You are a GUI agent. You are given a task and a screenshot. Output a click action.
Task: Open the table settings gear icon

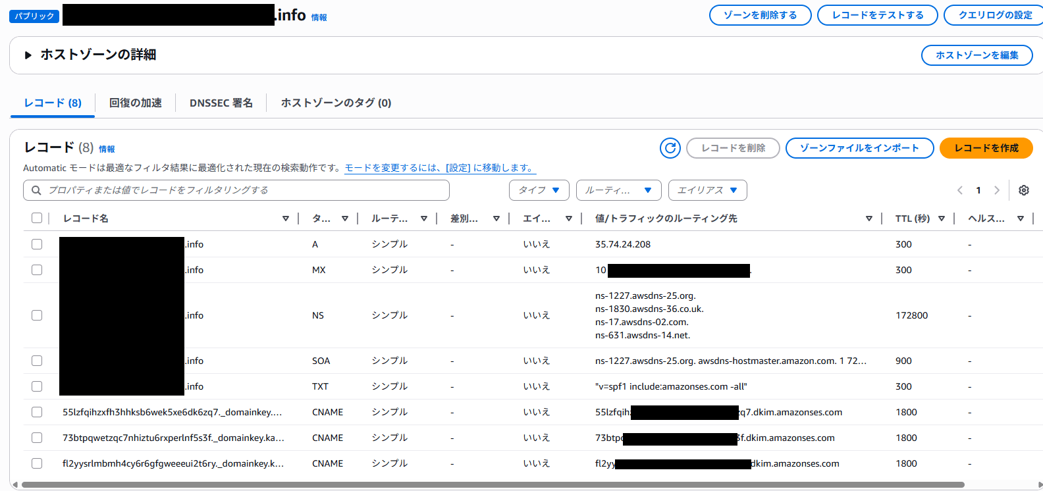(1023, 190)
